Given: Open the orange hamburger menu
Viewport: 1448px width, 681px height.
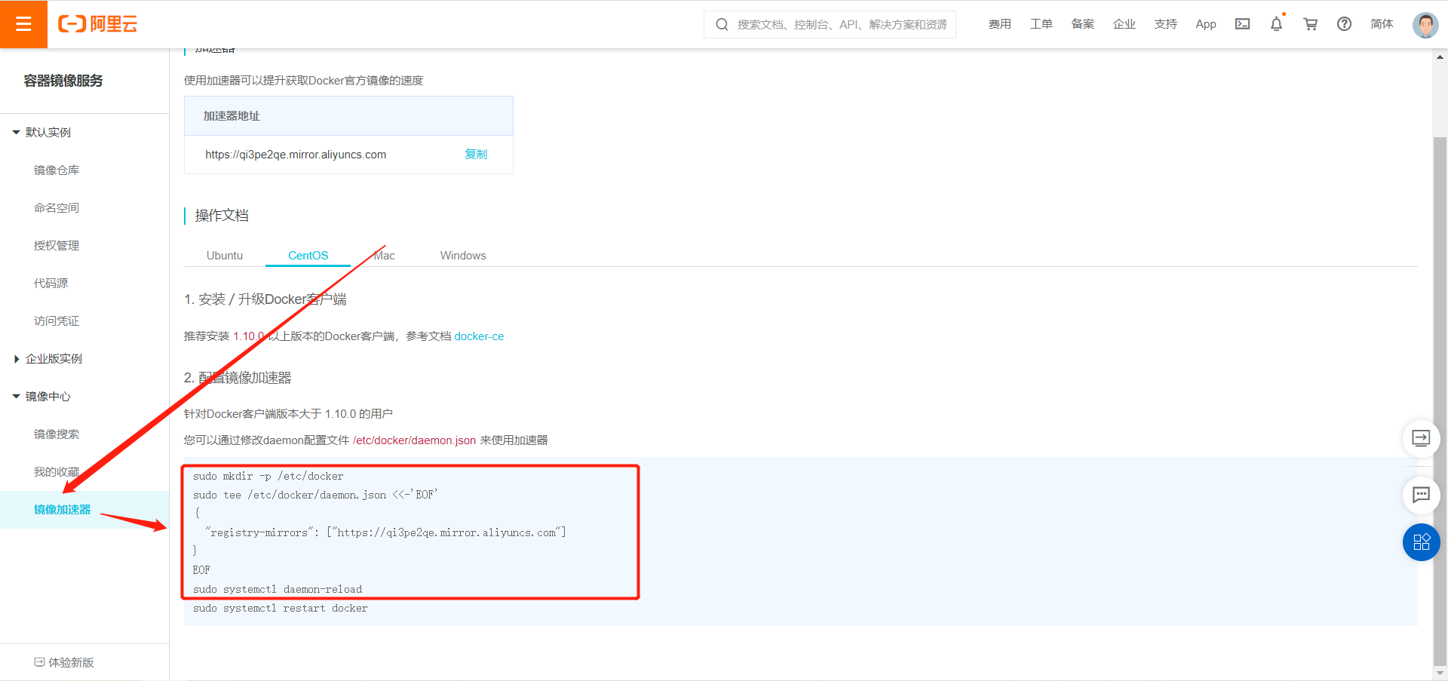Looking at the screenshot, I should click(x=23, y=24).
